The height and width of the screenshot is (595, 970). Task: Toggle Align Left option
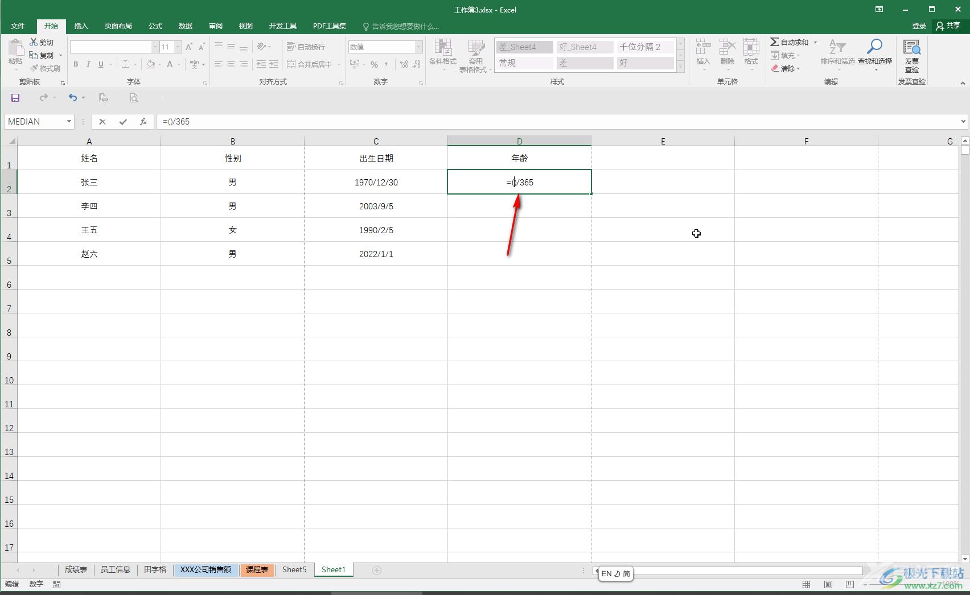(x=219, y=64)
